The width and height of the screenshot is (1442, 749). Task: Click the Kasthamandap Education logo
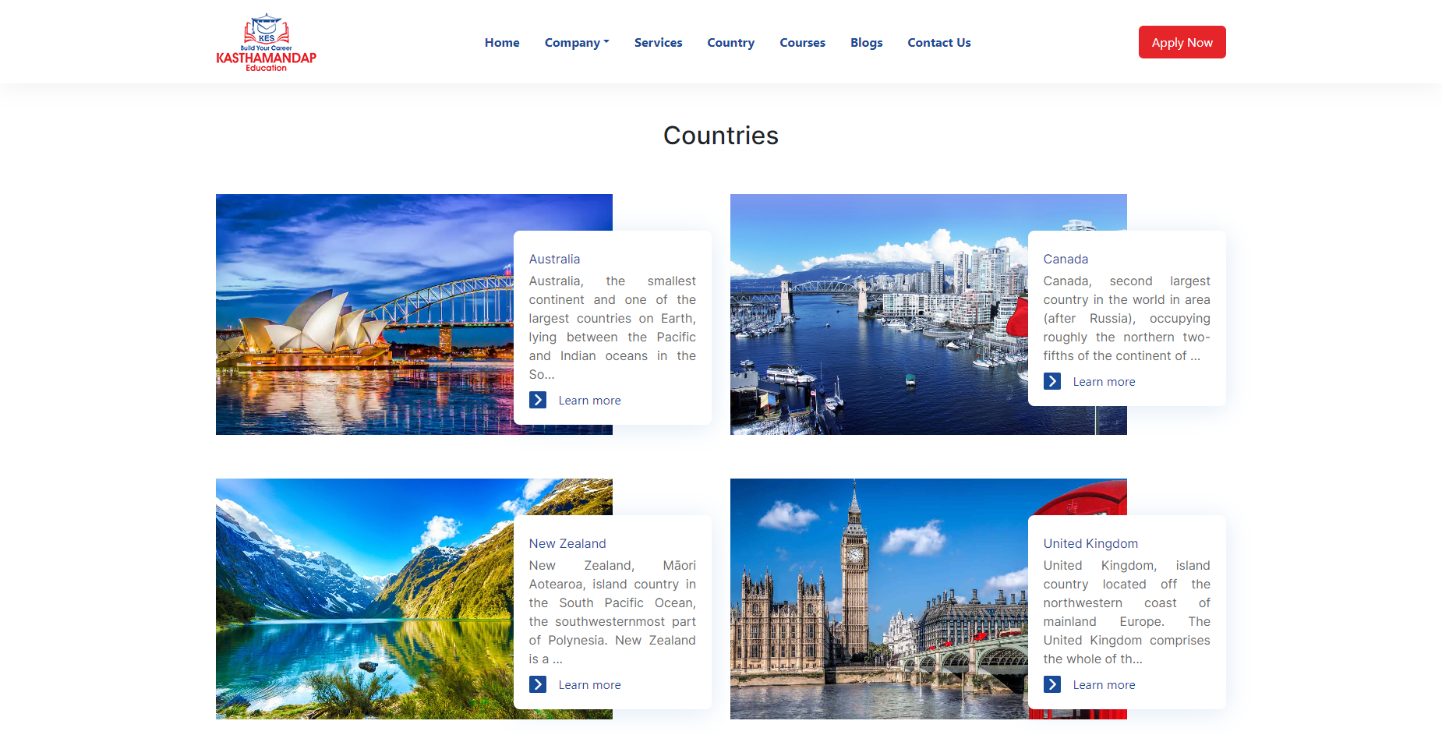pos(266,42)
